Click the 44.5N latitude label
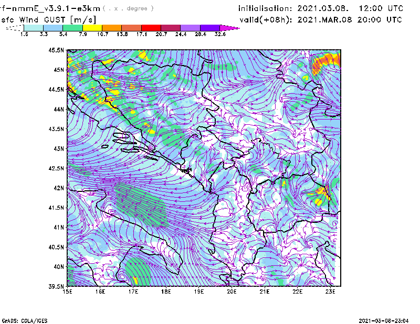Screen dimensions: 420x324 coord(56,89)
